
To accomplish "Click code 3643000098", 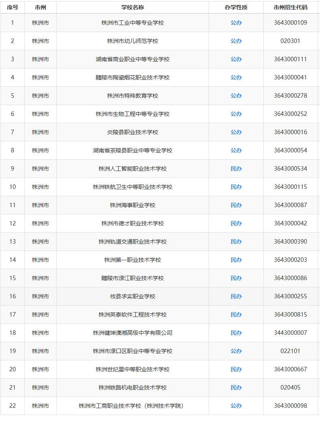I will tap(290, 406).
